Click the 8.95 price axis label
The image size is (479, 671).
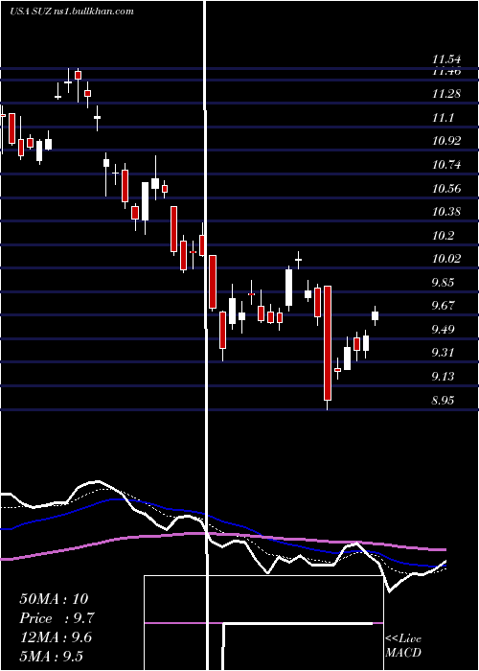point(443,401)
